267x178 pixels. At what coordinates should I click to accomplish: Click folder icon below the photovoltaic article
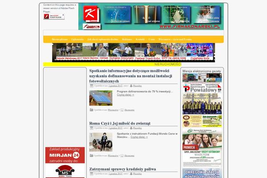(91, 110)
